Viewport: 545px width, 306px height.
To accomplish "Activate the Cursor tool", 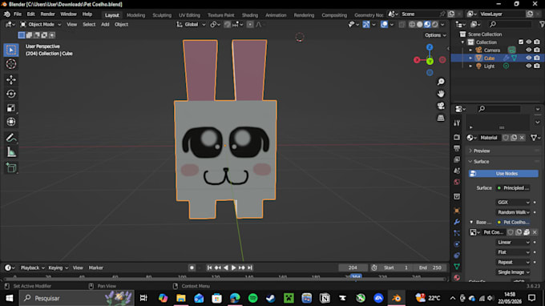I will pos(11,64).
